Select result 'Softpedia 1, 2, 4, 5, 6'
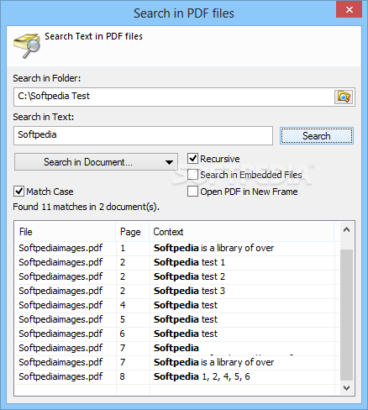 tap(177, 376)
